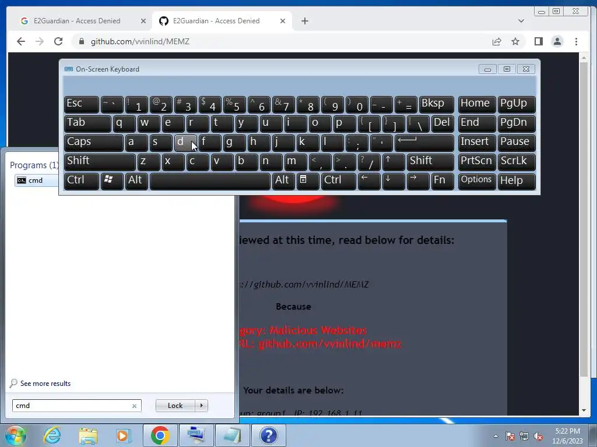Click the PgDn key
The height and width of the screenshot is (447, 597).
tap(517, 123)
